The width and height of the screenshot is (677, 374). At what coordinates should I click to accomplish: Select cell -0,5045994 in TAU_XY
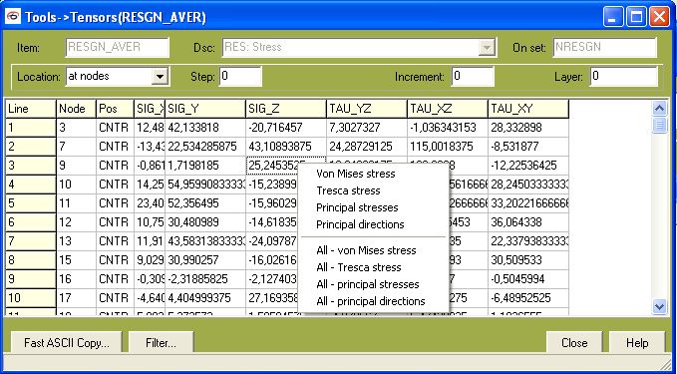(x=528, y=279)
